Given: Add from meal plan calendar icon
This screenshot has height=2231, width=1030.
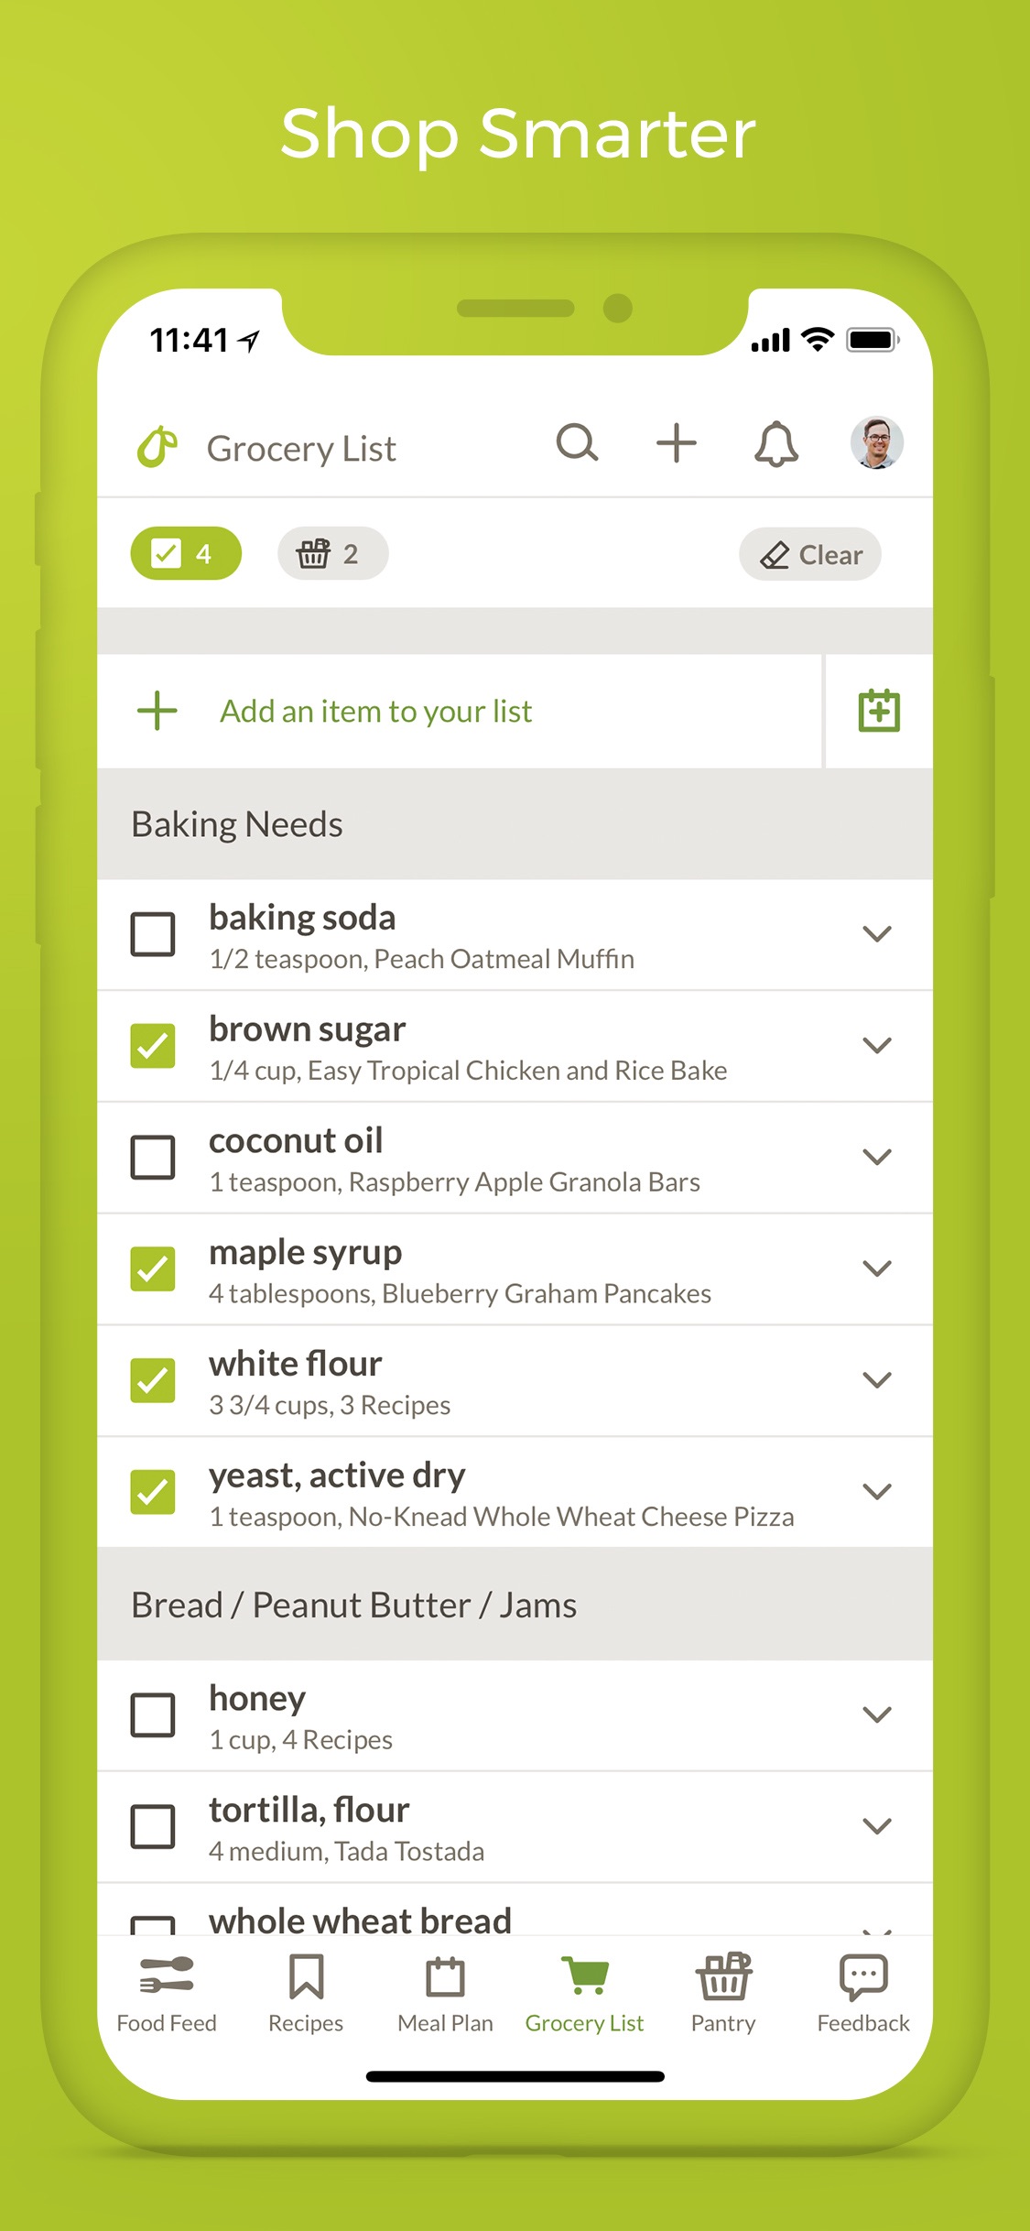Looking at the screenshot, I should point(879,711).
